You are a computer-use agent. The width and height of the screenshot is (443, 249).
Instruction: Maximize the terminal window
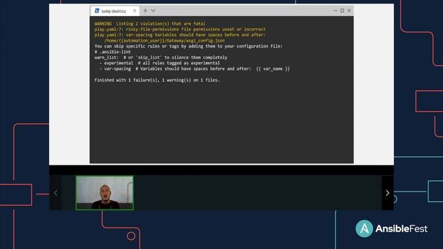[342, 11]
